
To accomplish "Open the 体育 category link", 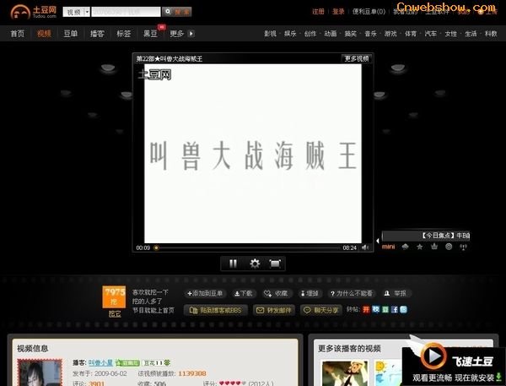I will 411,34.
